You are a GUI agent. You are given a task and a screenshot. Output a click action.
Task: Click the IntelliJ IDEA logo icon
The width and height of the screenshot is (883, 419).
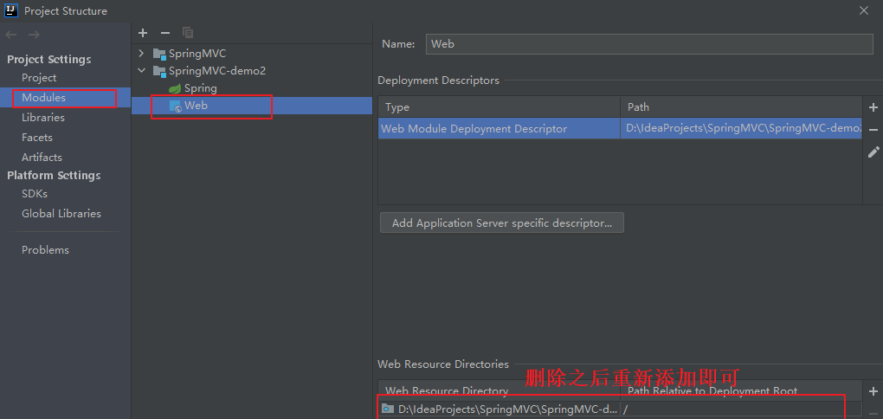11,10
